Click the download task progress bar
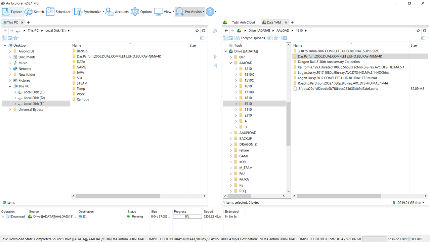The image size is (430, 242). coord(187,217)
